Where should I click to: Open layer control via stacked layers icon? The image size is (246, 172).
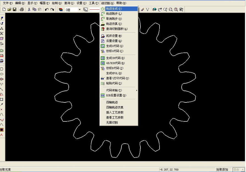61,10
